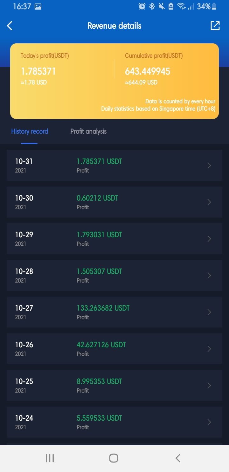Viewport: 229px width, 472px height.
Task: Open the 10-25 record of 8.995353 USDT
Action: point(114,386)
